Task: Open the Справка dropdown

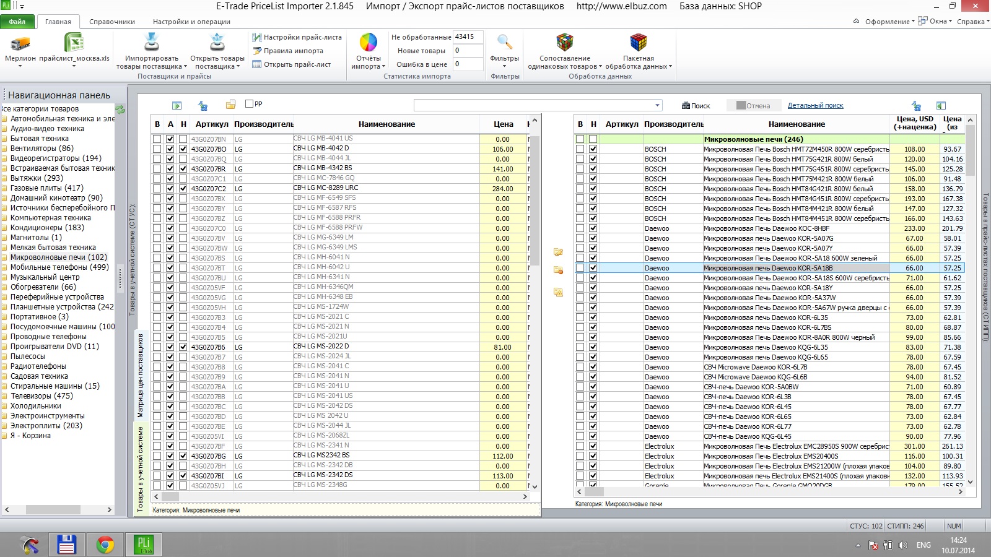Action: tap(973, 22)
